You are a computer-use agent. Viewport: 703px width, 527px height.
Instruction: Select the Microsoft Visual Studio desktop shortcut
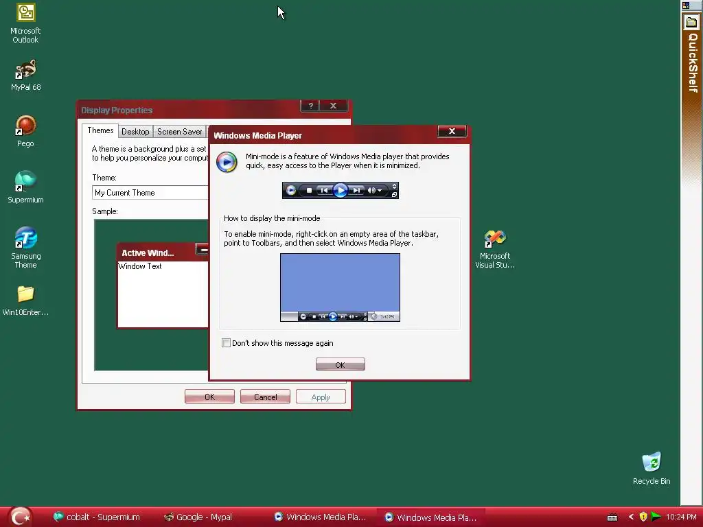(x=495, y=249)
